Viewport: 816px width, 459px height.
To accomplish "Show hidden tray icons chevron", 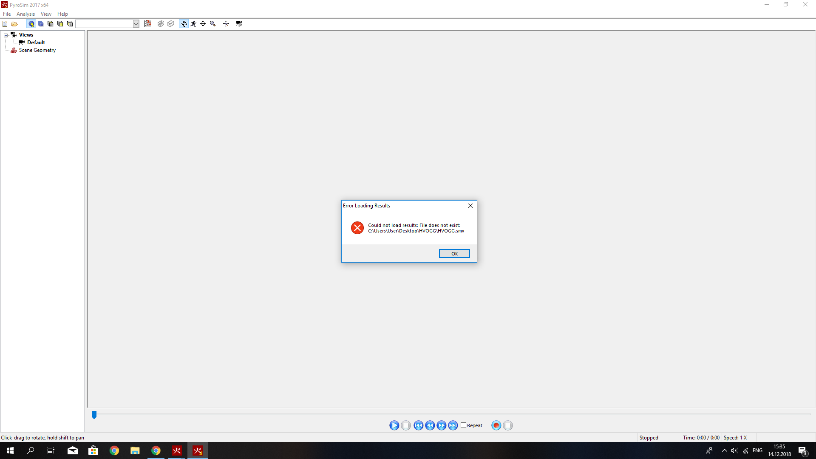I will [724, 450].
